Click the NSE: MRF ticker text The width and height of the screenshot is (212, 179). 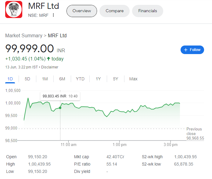[x=38, y=15]
